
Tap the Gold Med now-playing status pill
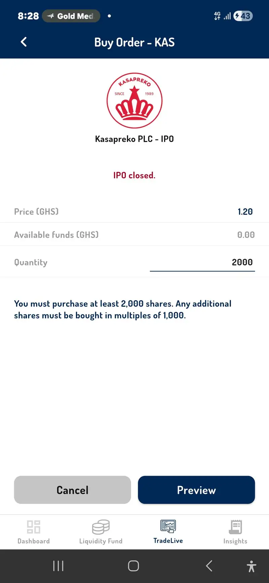[71, 16]
